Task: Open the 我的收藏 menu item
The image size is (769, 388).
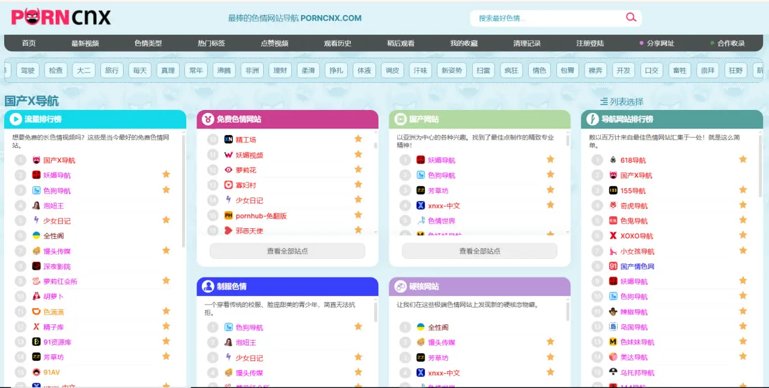Action: point(464,43)
